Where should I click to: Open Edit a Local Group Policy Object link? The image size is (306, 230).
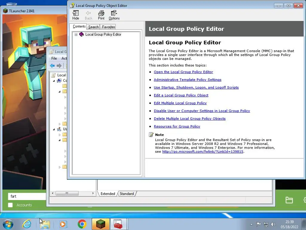[x=181, y=95]
